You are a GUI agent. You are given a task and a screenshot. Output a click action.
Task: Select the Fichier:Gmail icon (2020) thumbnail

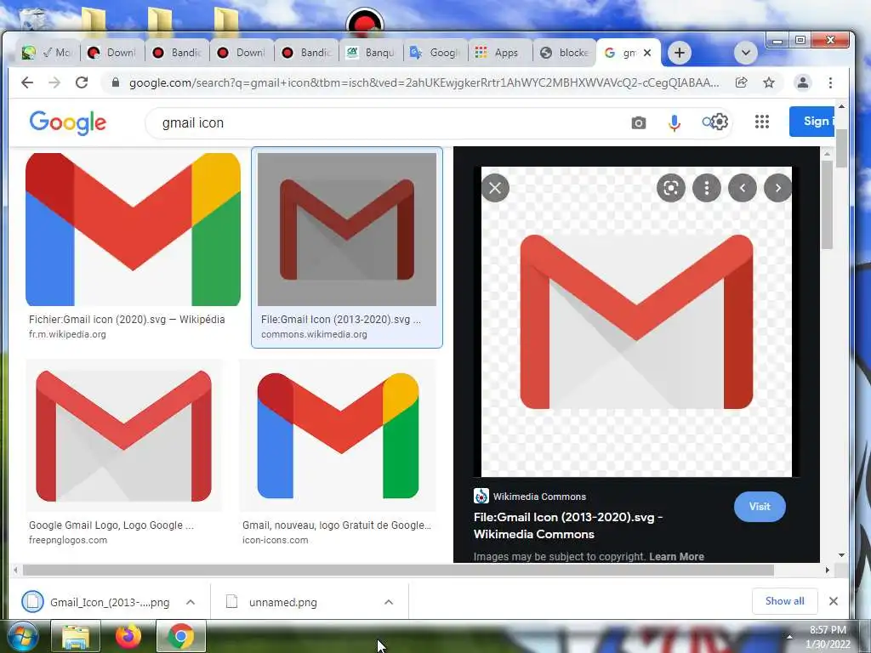133,230
